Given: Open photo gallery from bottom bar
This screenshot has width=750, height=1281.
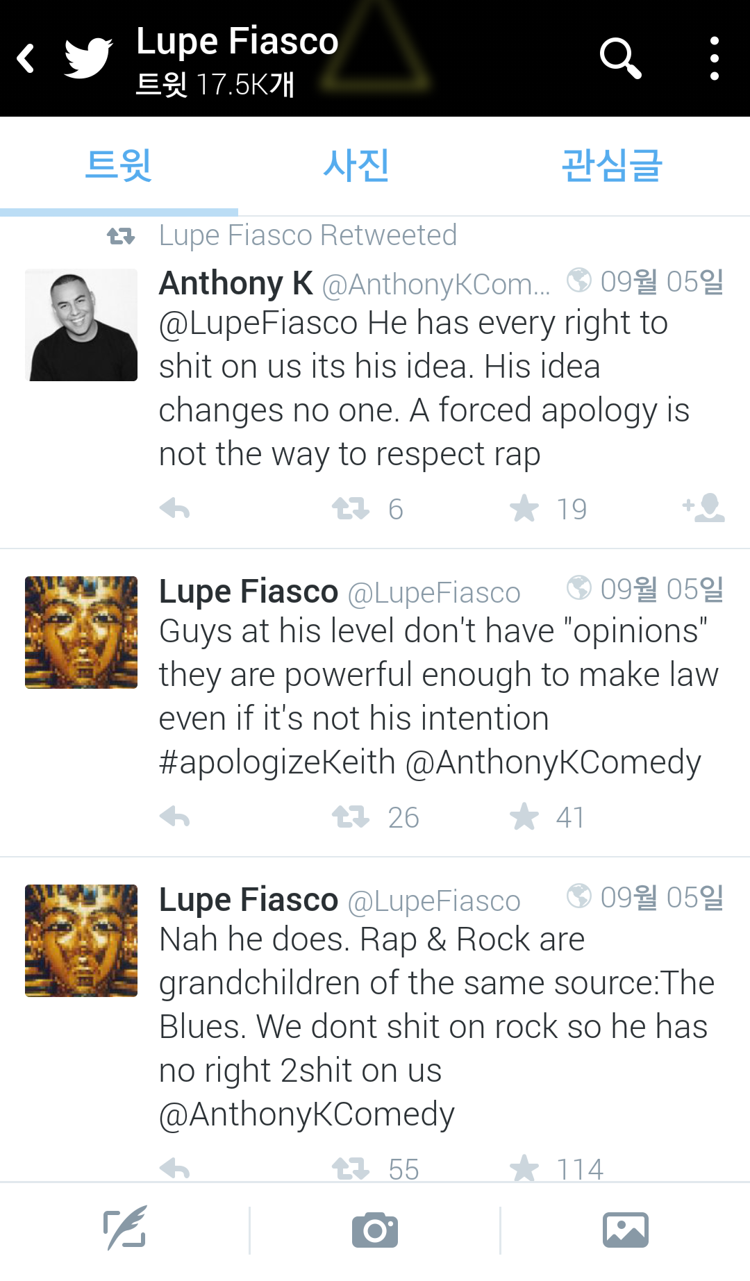Looking at the screenshot, I should [625, 1231].
